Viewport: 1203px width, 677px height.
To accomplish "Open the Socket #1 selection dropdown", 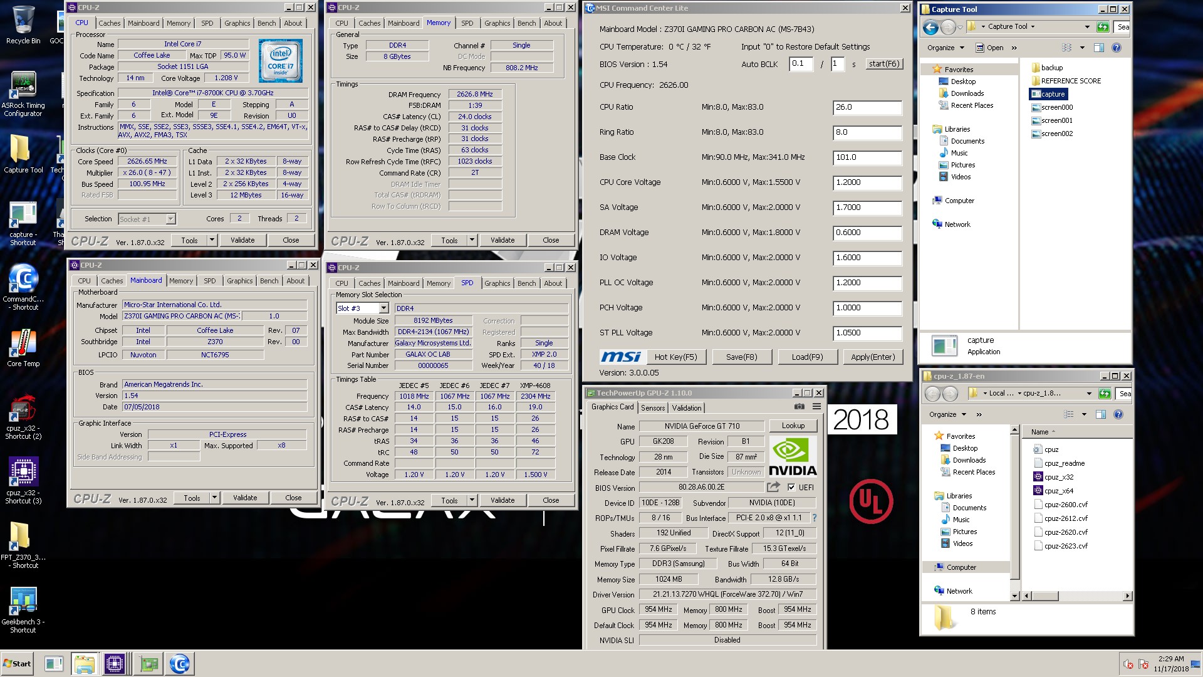I will [170, 219].
